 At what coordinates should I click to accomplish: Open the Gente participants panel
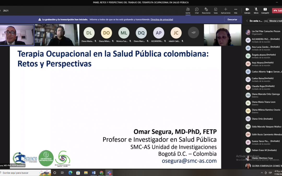[x=188, y=10]
